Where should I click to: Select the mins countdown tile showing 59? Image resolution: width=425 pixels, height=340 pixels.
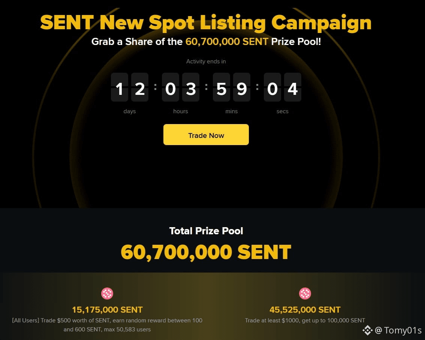[232, 87]
